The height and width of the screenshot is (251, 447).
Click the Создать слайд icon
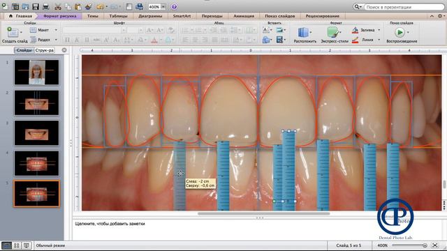pos(13,32)
